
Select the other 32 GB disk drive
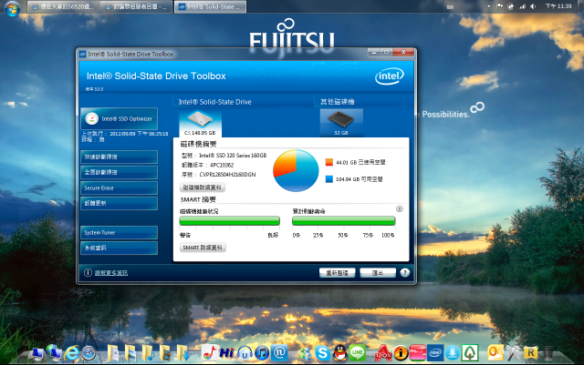click(x=341, y=123)
